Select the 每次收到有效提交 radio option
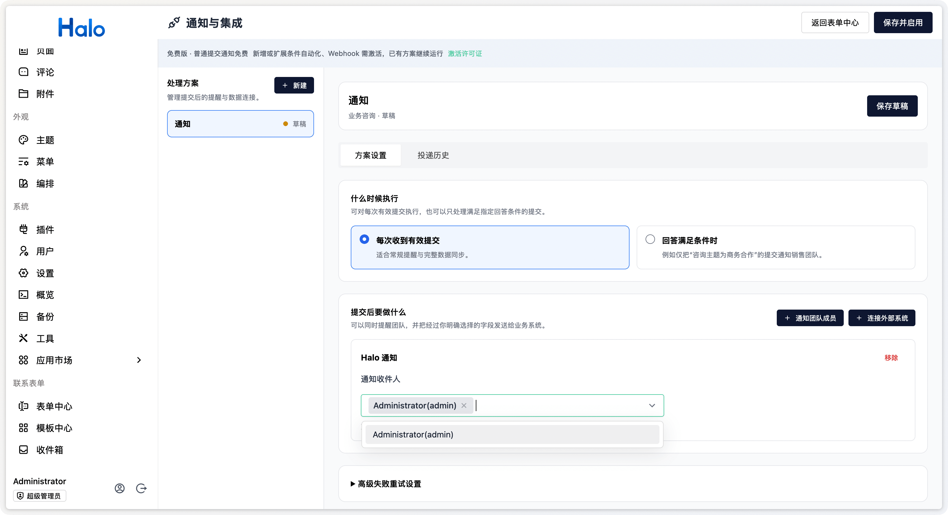 [364, 239]
